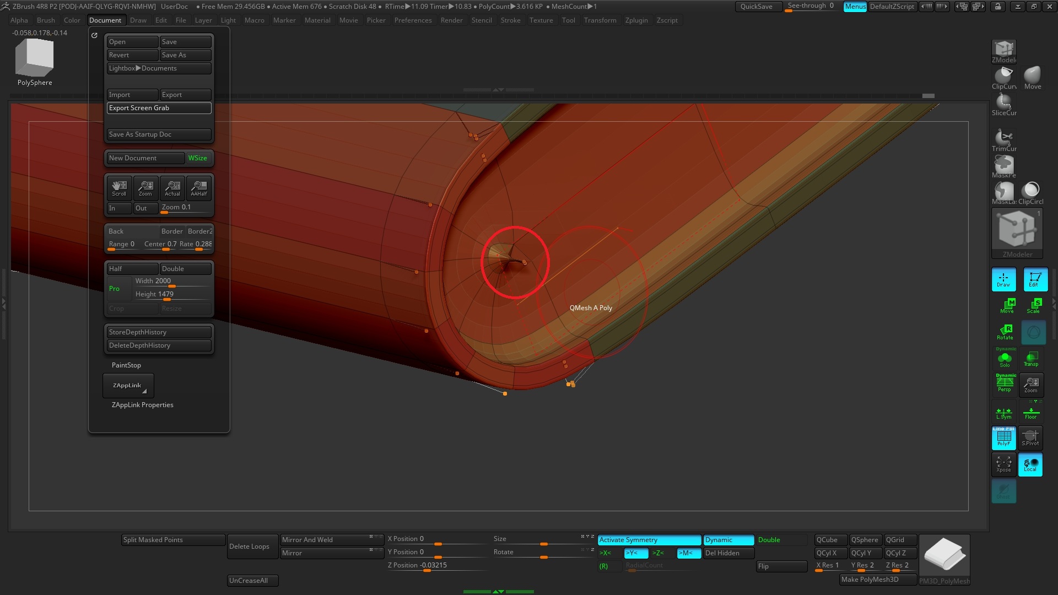Click Make PolyMesh3D button
Screen dimensions: 1058x595
point(878,580)
